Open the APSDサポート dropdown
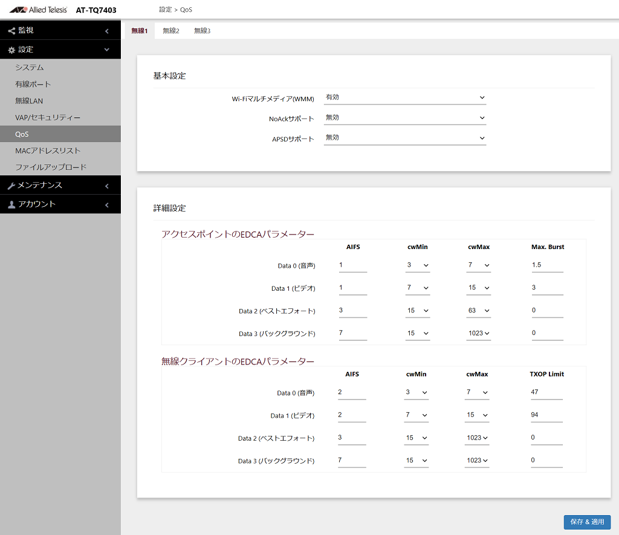The image size is (619, 535). [404, 138]
